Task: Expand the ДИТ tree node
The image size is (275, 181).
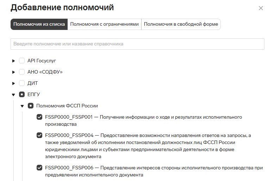Action: pos(13,83)
